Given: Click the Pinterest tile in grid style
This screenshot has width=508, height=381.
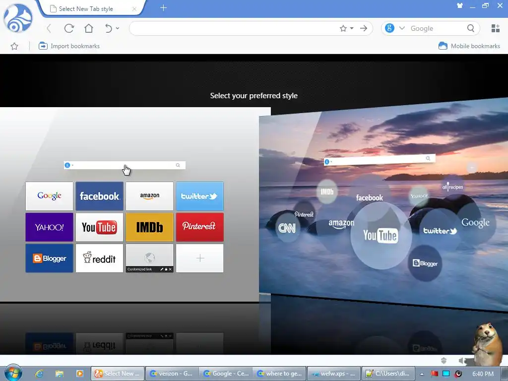Looking at the screenshot, I should [199, 227].
